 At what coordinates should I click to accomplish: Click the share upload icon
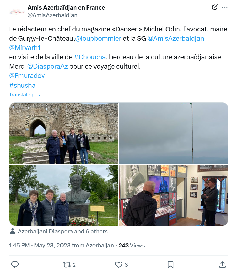click(222, 264)
